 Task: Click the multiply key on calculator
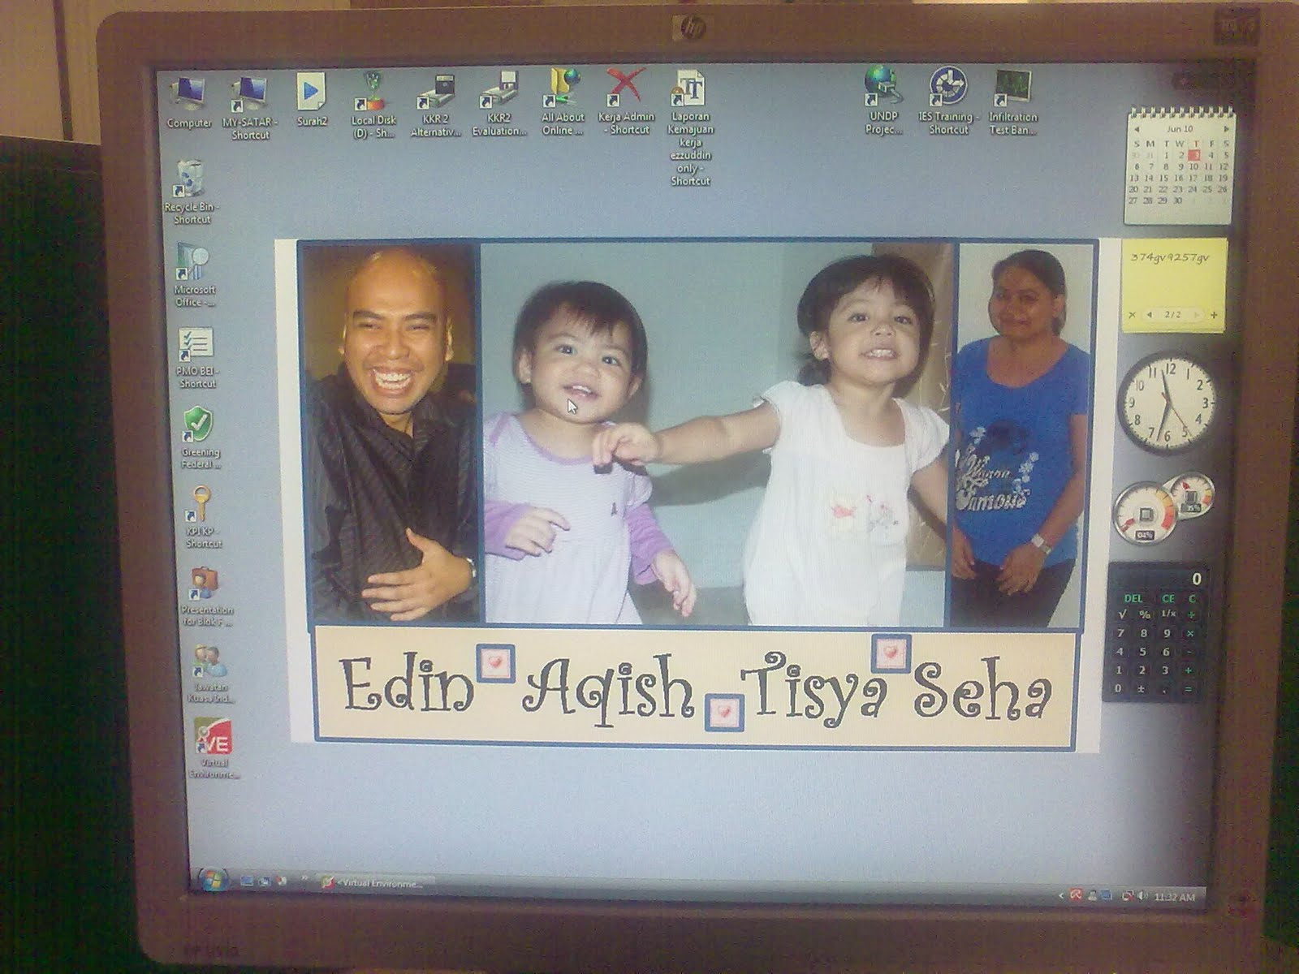(x=1190, y=633)
